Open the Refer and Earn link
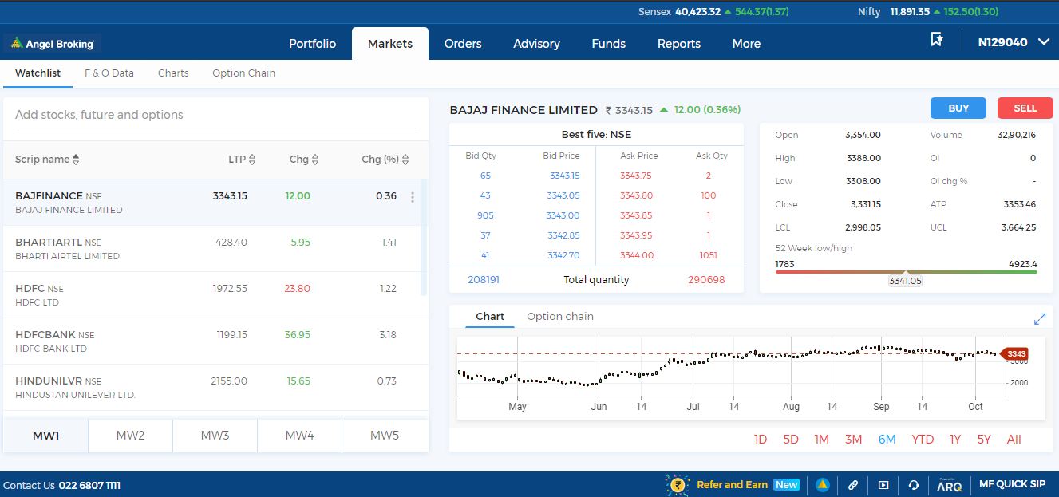This screenshot has height=497, width=1059. click(732, 484)
